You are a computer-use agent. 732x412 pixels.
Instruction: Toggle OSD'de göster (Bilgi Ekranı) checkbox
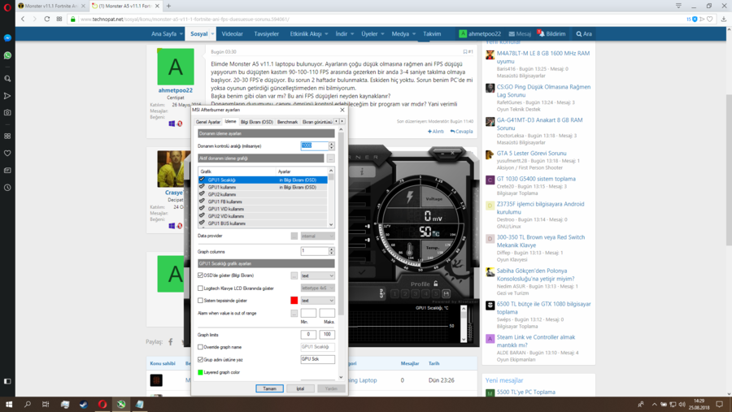click(x=200, y=275)
